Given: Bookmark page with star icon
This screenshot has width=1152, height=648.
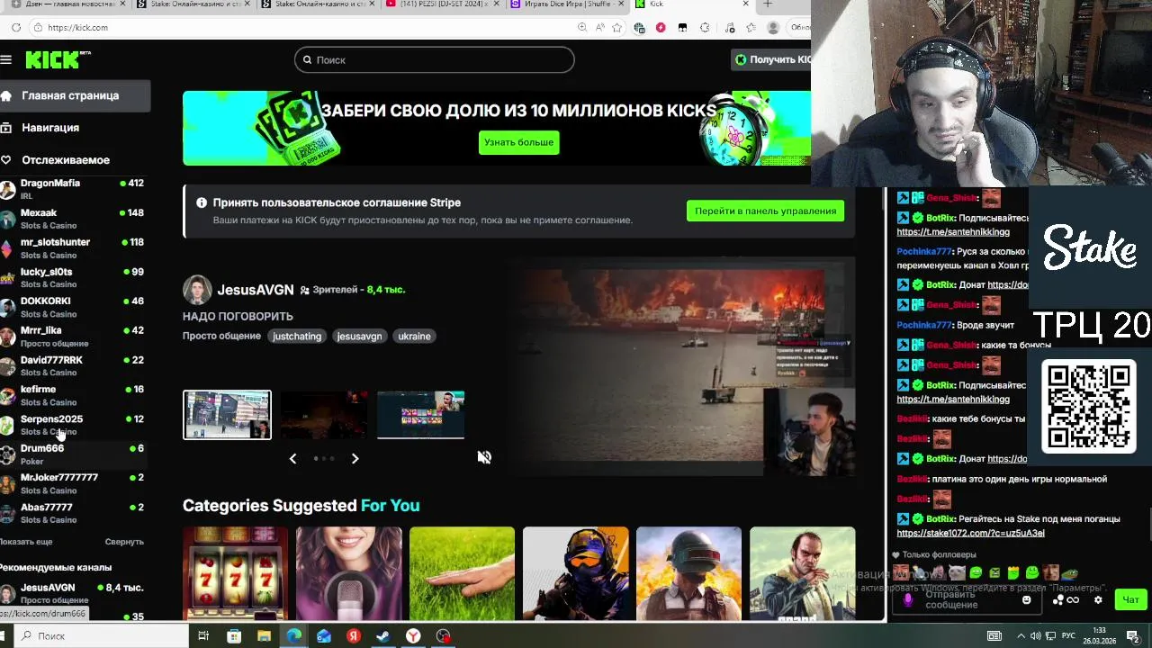Looking at the screenshot, I should (617, 28).
